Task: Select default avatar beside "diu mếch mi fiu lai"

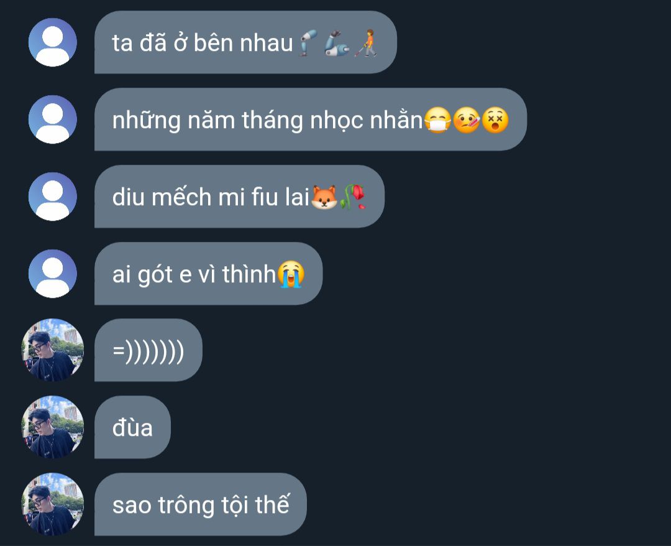Action: [53, 197]
